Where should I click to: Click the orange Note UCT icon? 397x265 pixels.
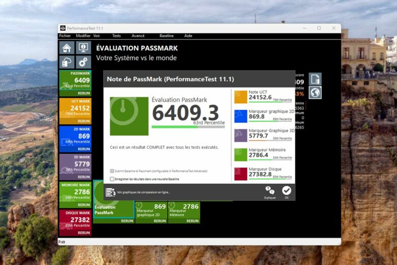click(x=241, y=97)
